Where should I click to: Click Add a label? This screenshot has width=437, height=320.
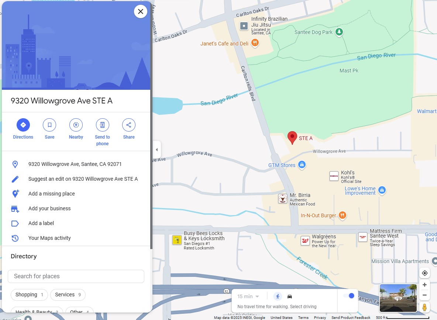tap(41, 224)
